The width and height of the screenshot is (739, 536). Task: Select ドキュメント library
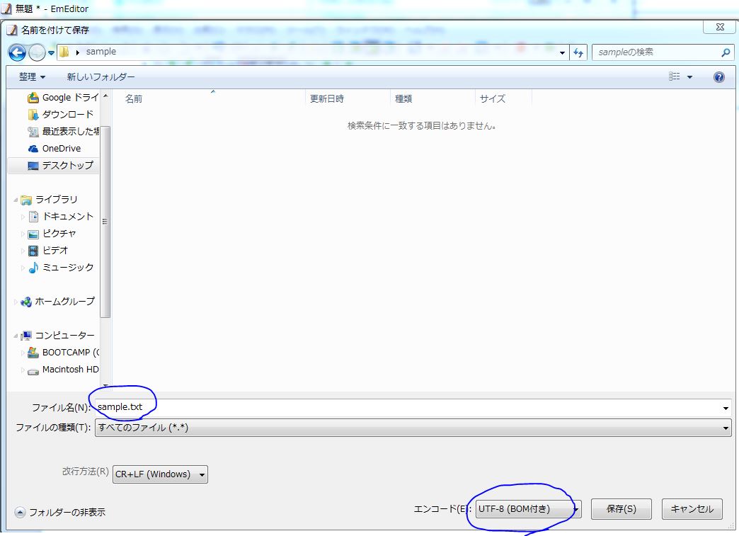coord(68,217)
